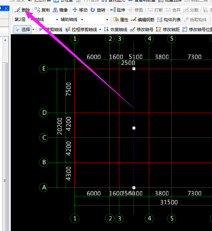Expand the 轴线 category dropdown
Image resolution: width=212 pixels, height=231 pixels.
click(x=57, y=20)
